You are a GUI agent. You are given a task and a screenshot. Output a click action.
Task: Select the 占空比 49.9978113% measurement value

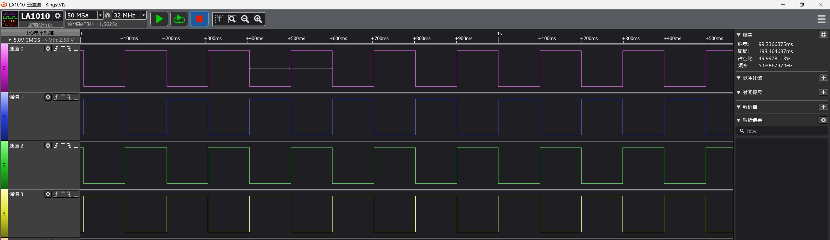pos(774,58)
